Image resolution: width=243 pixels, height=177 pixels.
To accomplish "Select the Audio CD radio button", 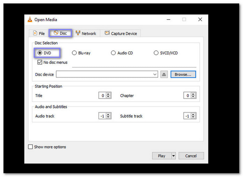I will point(113,53).
